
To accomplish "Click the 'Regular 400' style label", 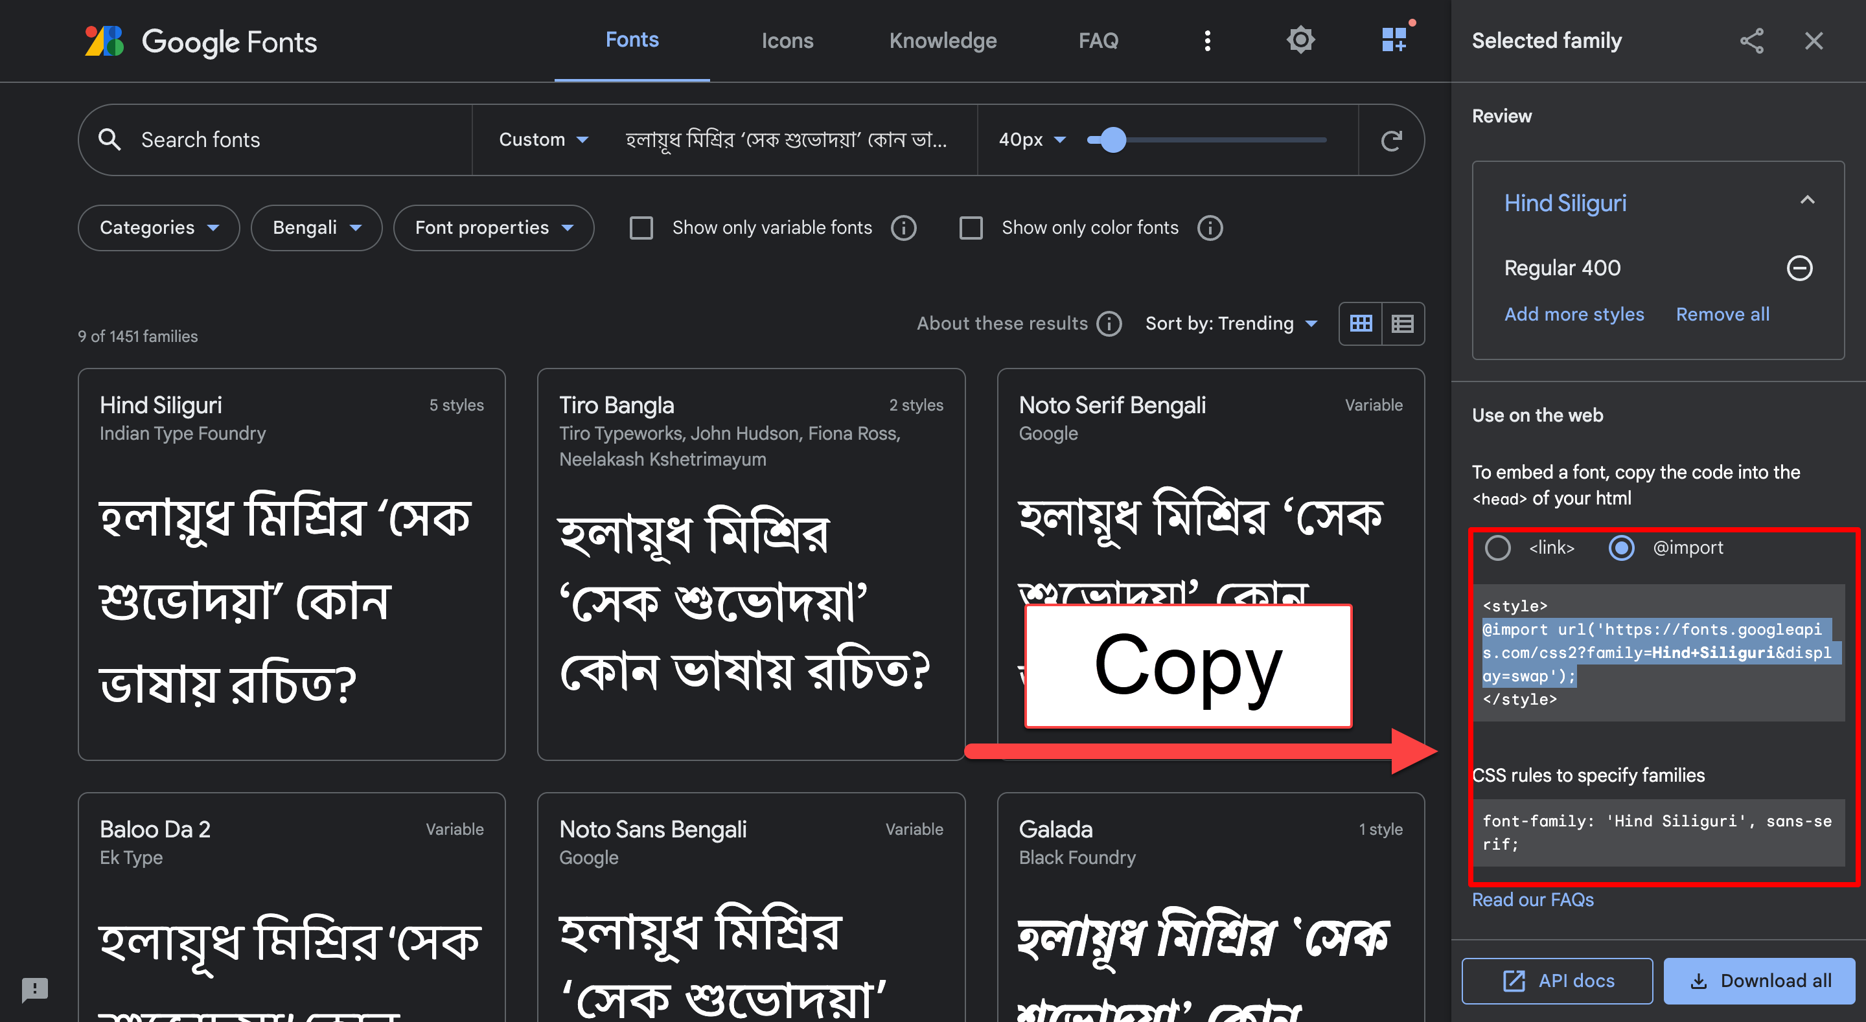I will tap(1561, 268).
